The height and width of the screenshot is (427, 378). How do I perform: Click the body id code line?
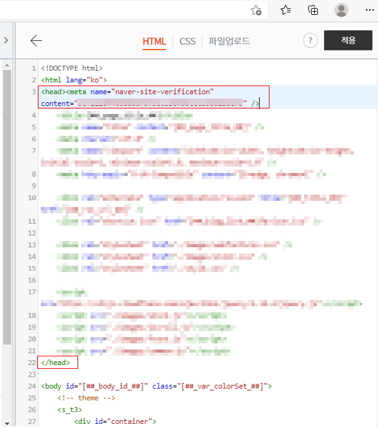tap(156, 386)
